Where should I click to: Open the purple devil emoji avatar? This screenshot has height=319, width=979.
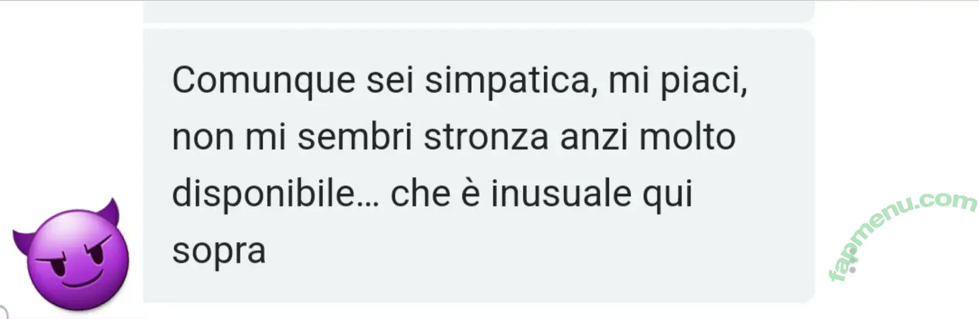pyautogui.click(x=71, y=254)
